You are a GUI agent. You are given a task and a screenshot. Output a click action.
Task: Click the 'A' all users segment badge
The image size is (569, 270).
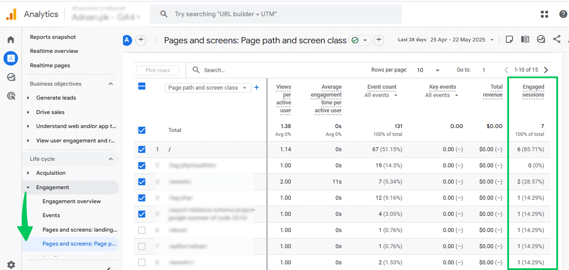(127, 40)
